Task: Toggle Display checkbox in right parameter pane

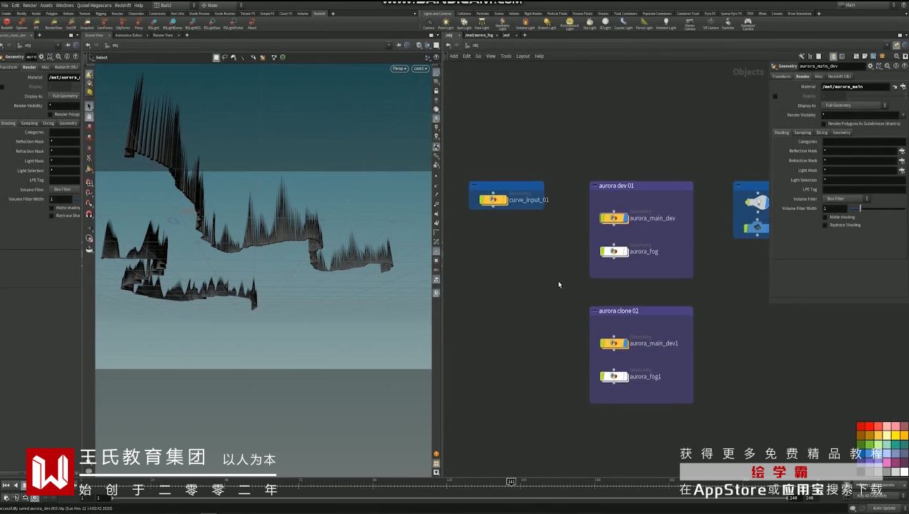Action: coord(775,96)
